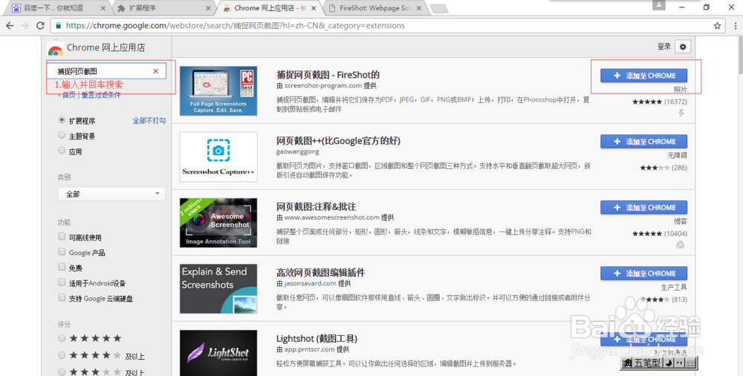Check the Google 产品 checkbox

(x=62, y=251)
